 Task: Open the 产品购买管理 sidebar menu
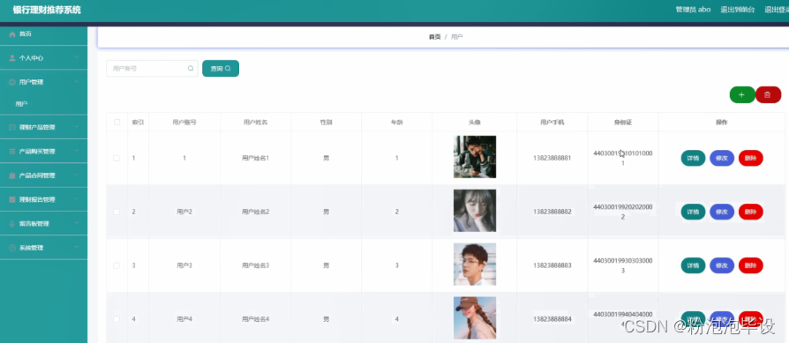(x=44, y=152)
